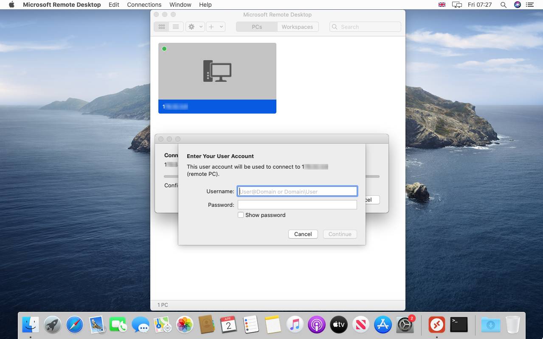Open Launchpad from the Dock
Image resolution: width=543 pixels, height=339 pixels.
53,325
